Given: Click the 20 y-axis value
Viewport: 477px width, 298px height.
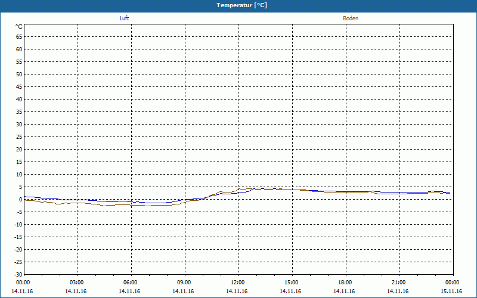Looking at the screenshot, I should tap(19, 150).
